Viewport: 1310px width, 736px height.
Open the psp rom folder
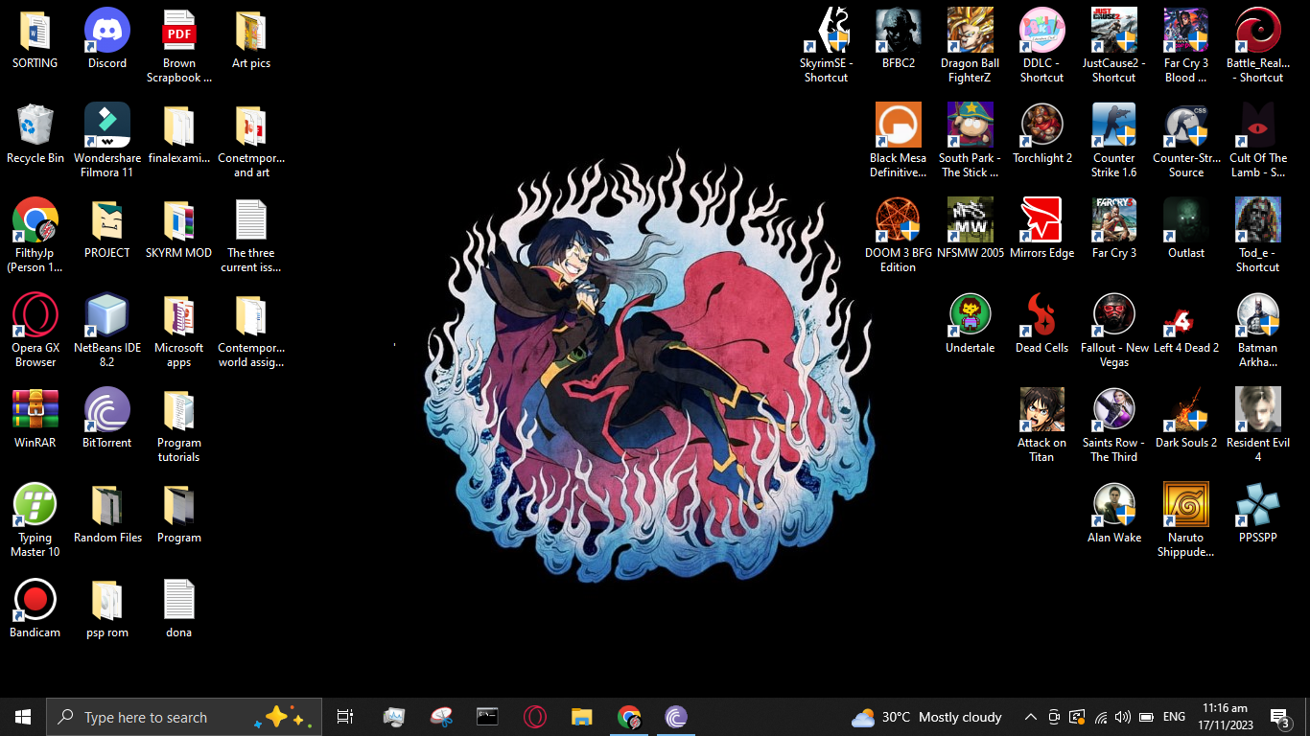pyautogui.click(x=107, y=608)
